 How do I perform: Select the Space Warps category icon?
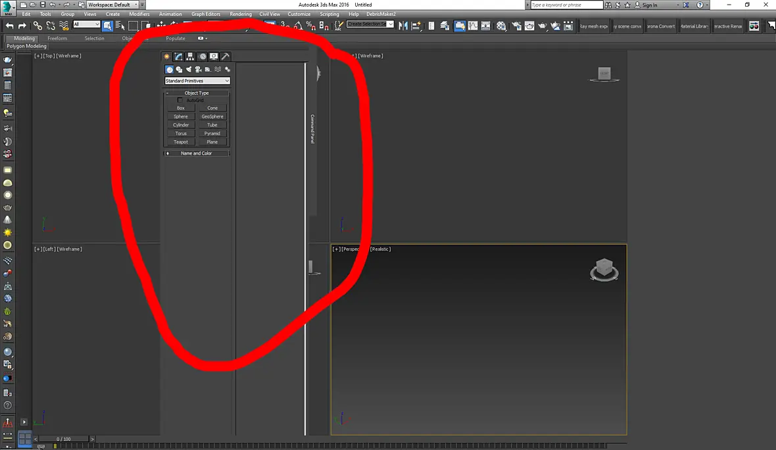(x=218, y=69)
